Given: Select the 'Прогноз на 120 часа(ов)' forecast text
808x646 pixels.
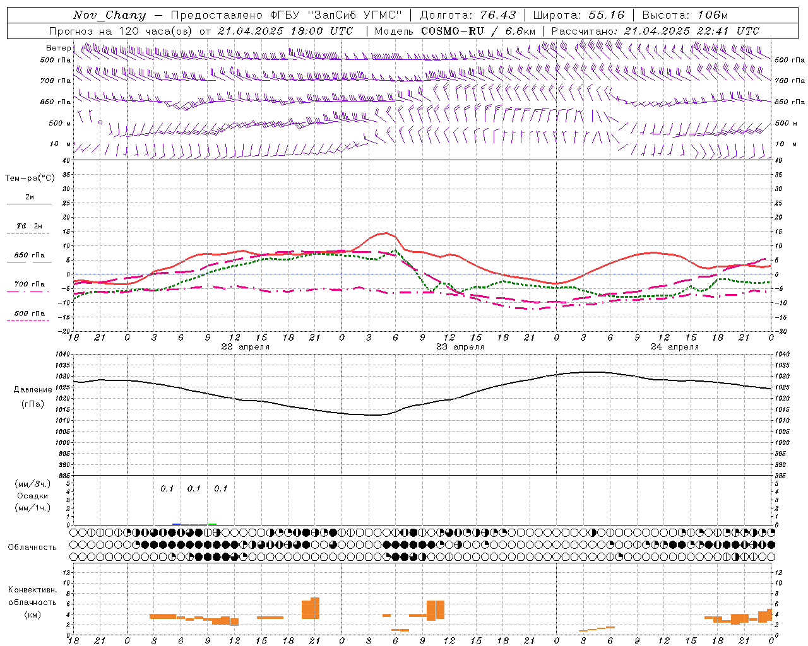Looking at the screenshot, I should pos(121,31).
